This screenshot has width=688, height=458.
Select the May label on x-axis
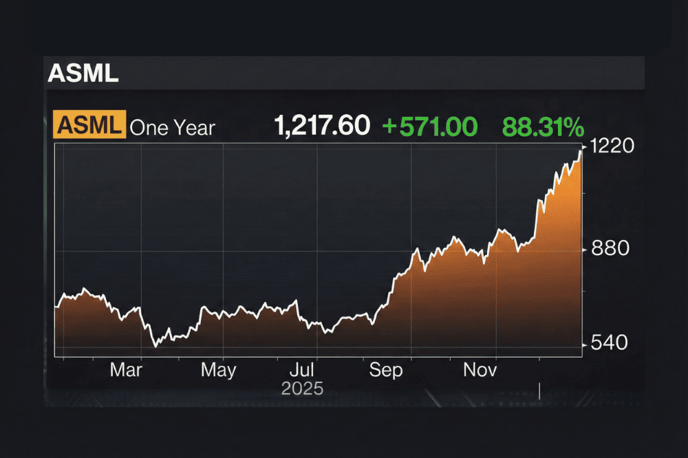tap(219, 371)
